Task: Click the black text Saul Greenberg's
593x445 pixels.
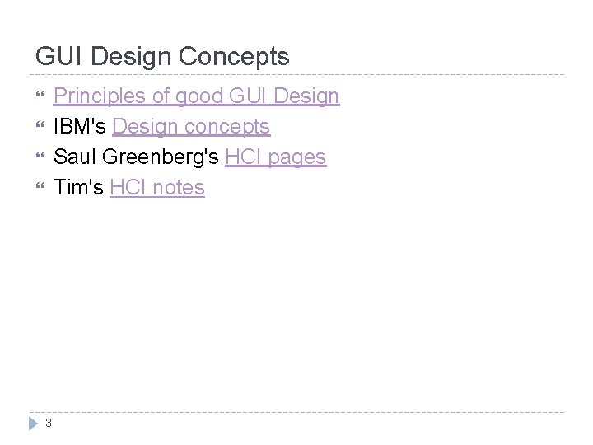Action: tap(136, 157)
